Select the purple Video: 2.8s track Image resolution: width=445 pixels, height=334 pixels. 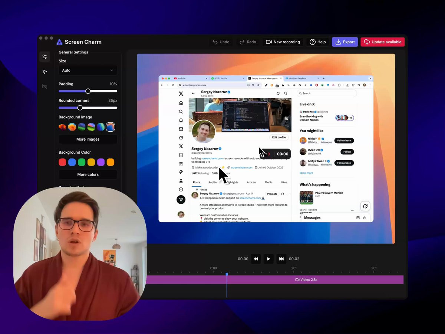coord(275,279)
